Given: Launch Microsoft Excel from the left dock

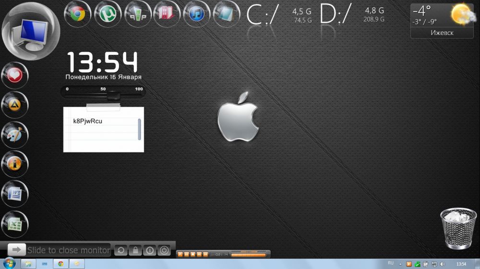Looking at the screenshot, I should [15, 224].
